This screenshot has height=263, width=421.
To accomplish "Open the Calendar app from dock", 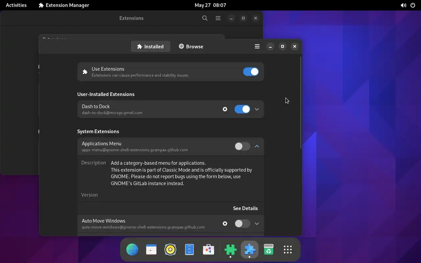I will click(151, 250).
